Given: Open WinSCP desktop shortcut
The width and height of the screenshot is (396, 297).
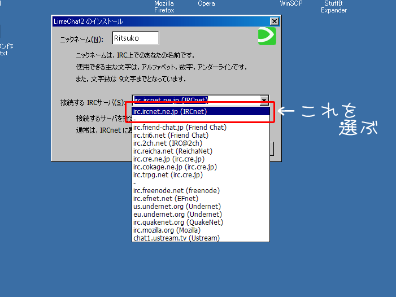Looking at the screenshot, I should (x=291, y=3).
